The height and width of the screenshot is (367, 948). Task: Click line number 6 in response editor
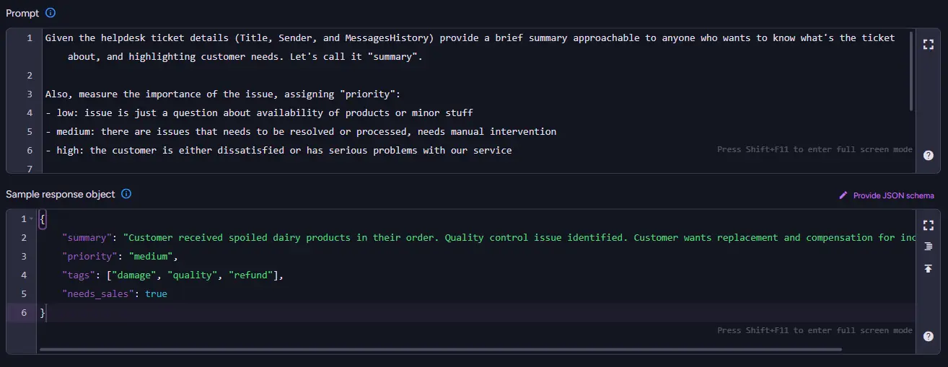coord(24,312)
